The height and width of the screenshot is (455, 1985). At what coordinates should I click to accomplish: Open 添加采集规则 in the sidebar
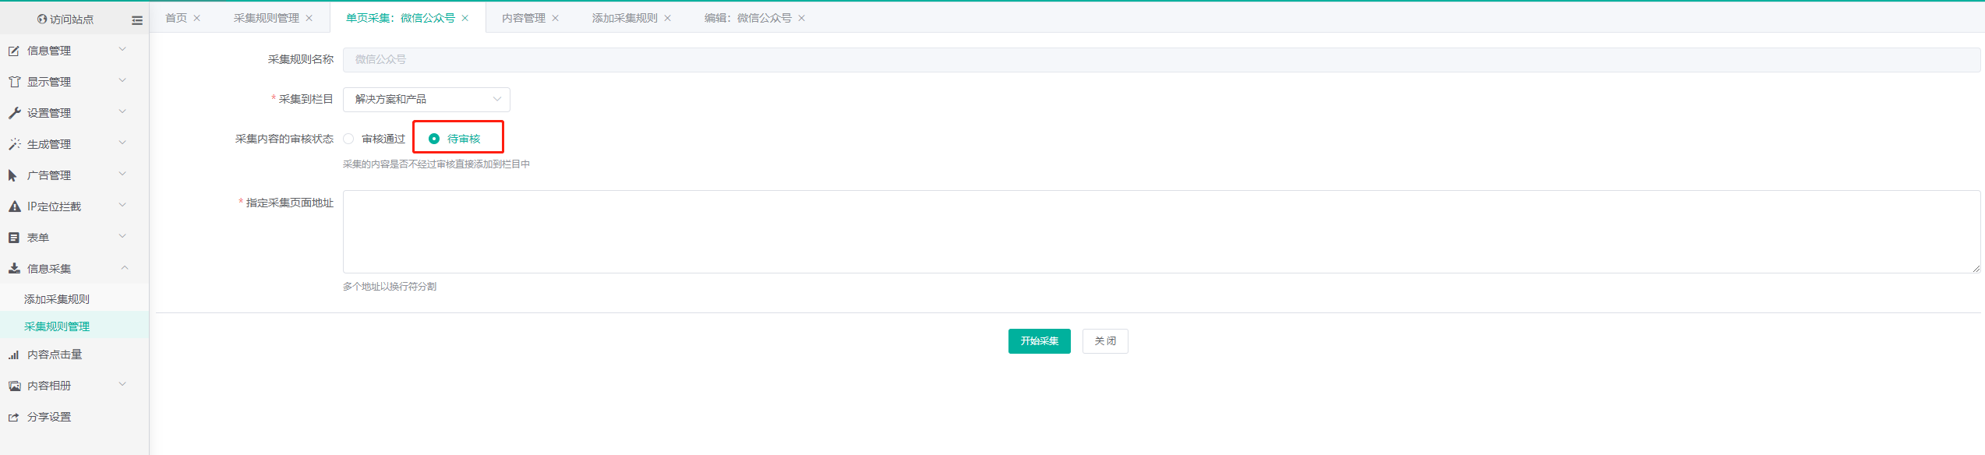tap(57, 299)
